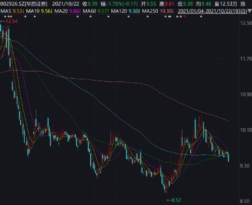This screenshot has width=252, height=205.
Task: Click the red event flag marker
Action: [184, 17]
